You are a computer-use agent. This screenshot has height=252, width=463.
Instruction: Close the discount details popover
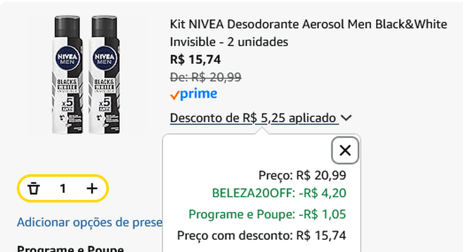point(345,151)
